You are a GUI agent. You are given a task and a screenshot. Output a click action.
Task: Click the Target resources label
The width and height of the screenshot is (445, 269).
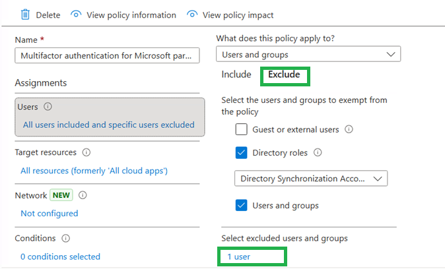click(x=46, y=152)
